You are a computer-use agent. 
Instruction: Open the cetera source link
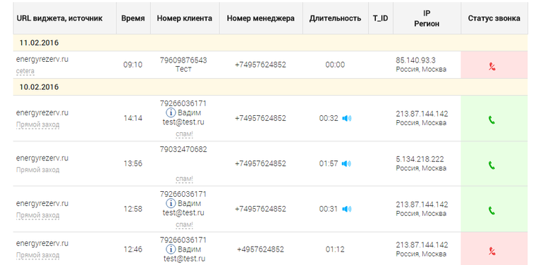[x=25, y=72]
